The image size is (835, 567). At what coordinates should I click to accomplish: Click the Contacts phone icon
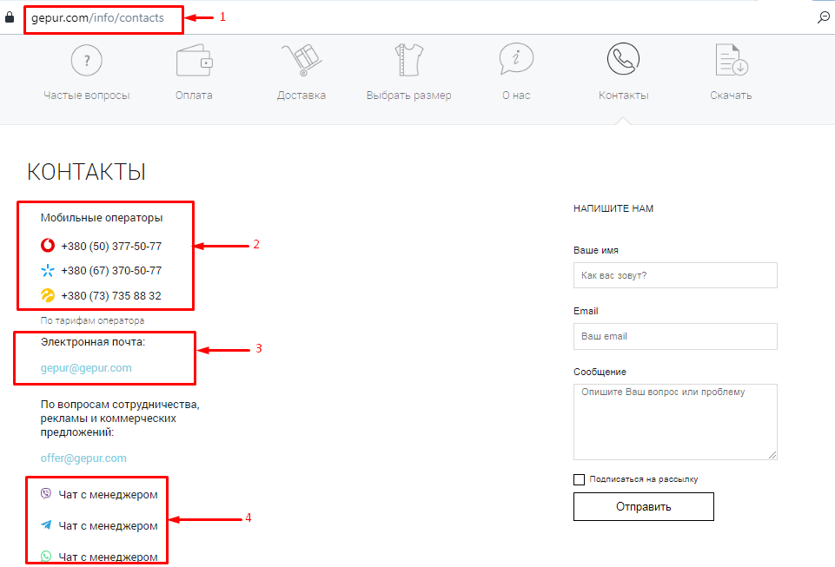coord(623,60)
